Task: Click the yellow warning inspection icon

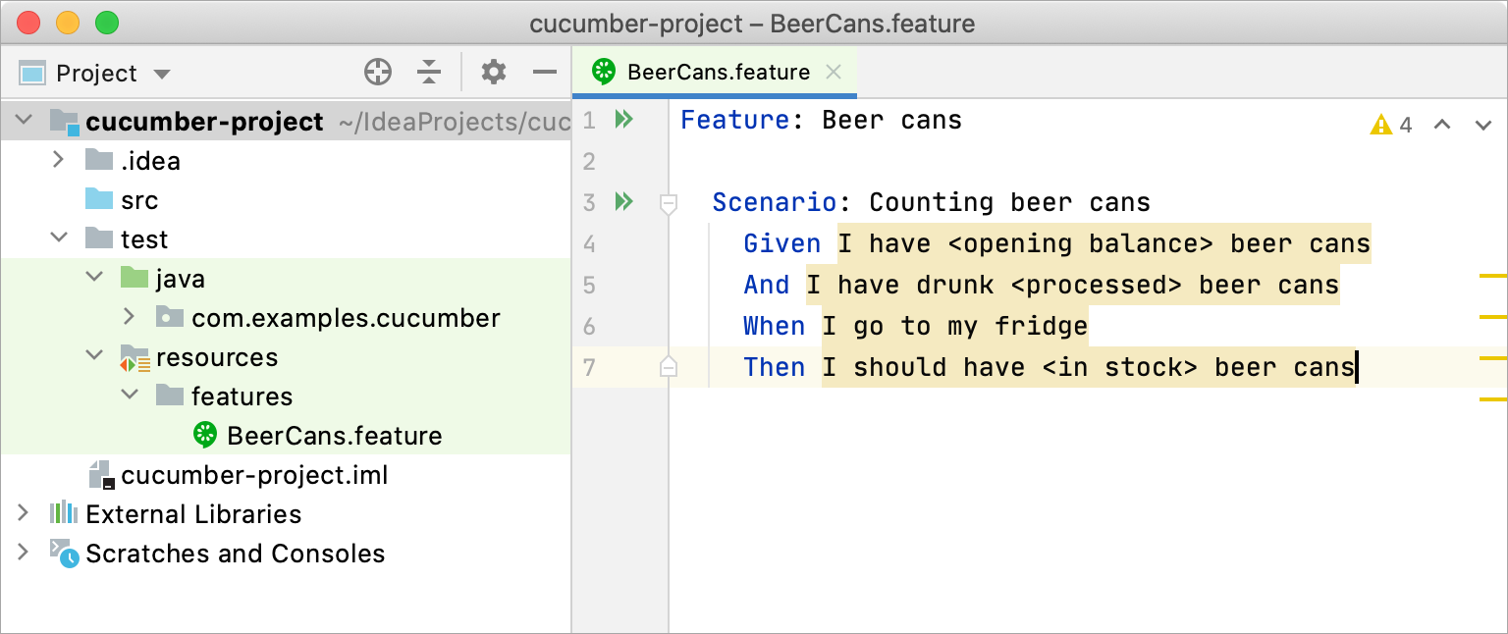Action: pyautogui.click(x=1381, y=125)
